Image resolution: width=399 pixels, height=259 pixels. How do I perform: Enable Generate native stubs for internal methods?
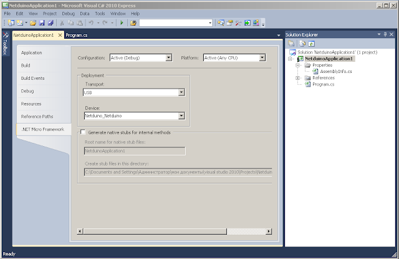[x=83, y=132]
